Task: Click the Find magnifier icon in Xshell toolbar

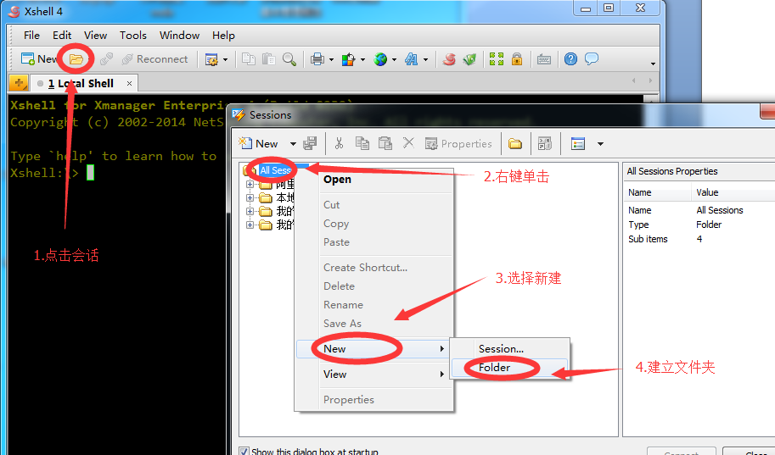Action: click(x=289, y=59)
